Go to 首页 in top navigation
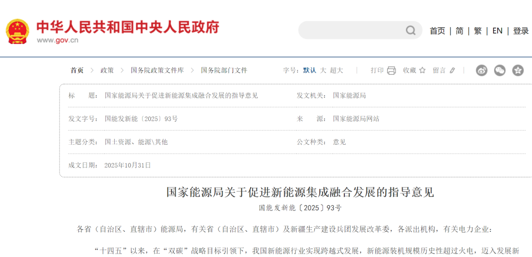The height and width of the screenshot is (257, 532). tap(437, 31)
